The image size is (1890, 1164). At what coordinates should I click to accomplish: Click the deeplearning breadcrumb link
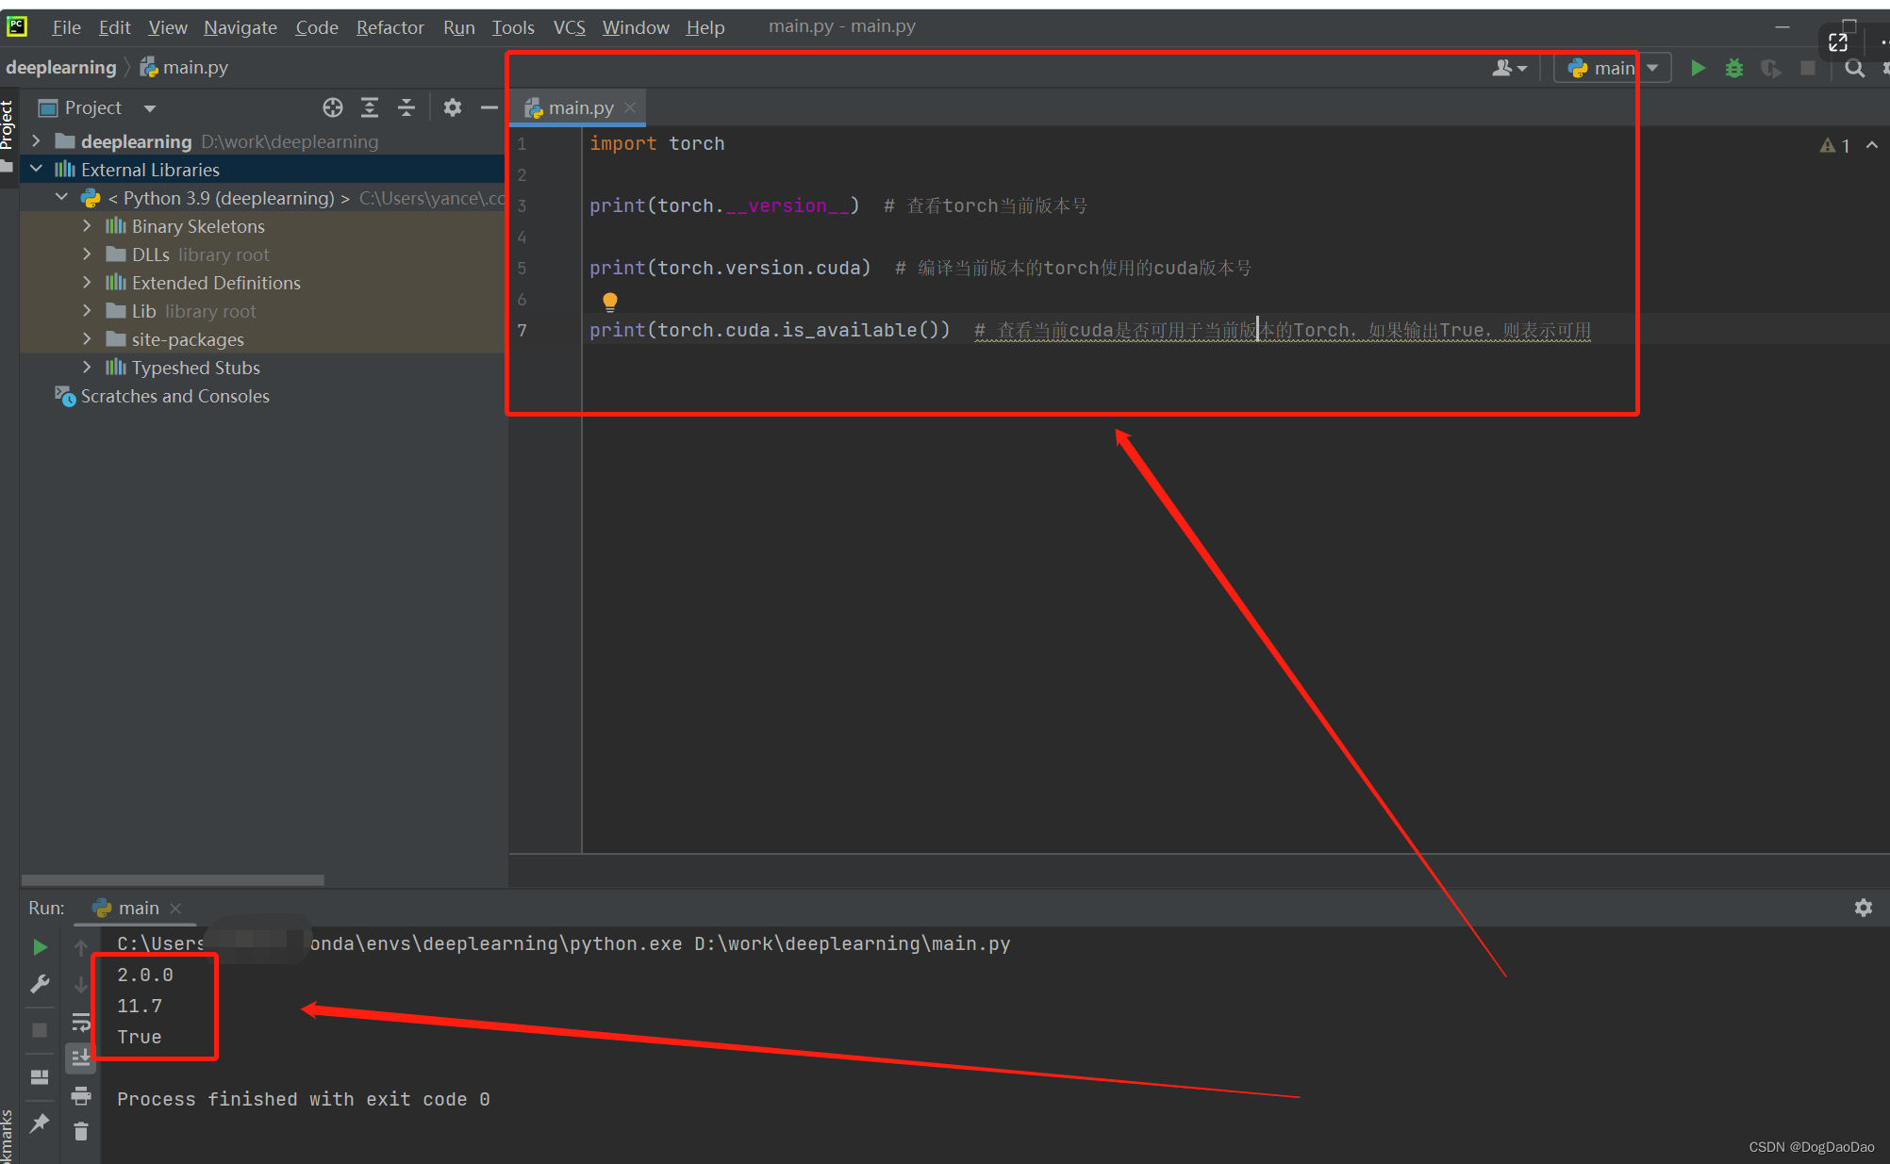click(x=60, y=67)
